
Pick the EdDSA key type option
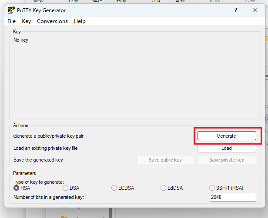(164, 188)
